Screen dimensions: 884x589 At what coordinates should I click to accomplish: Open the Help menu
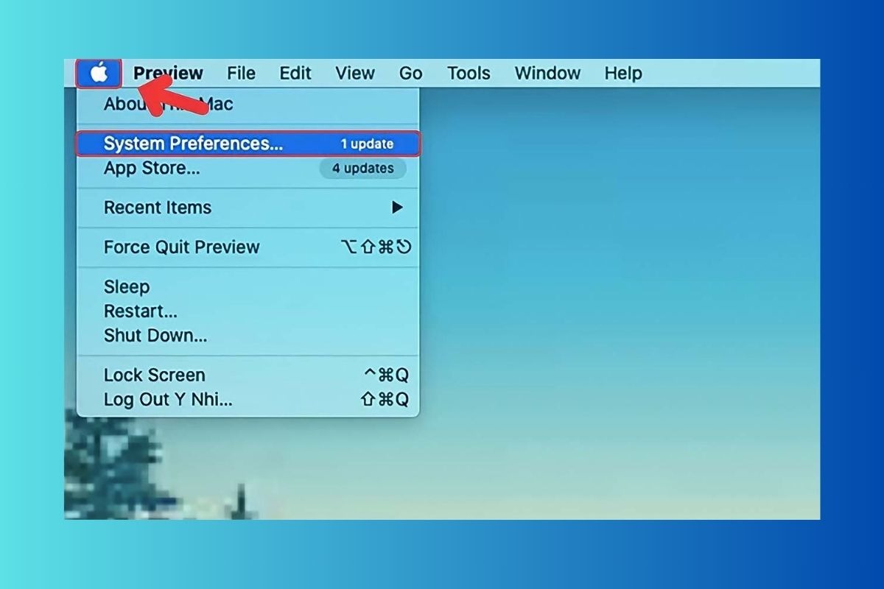(623, 74)
